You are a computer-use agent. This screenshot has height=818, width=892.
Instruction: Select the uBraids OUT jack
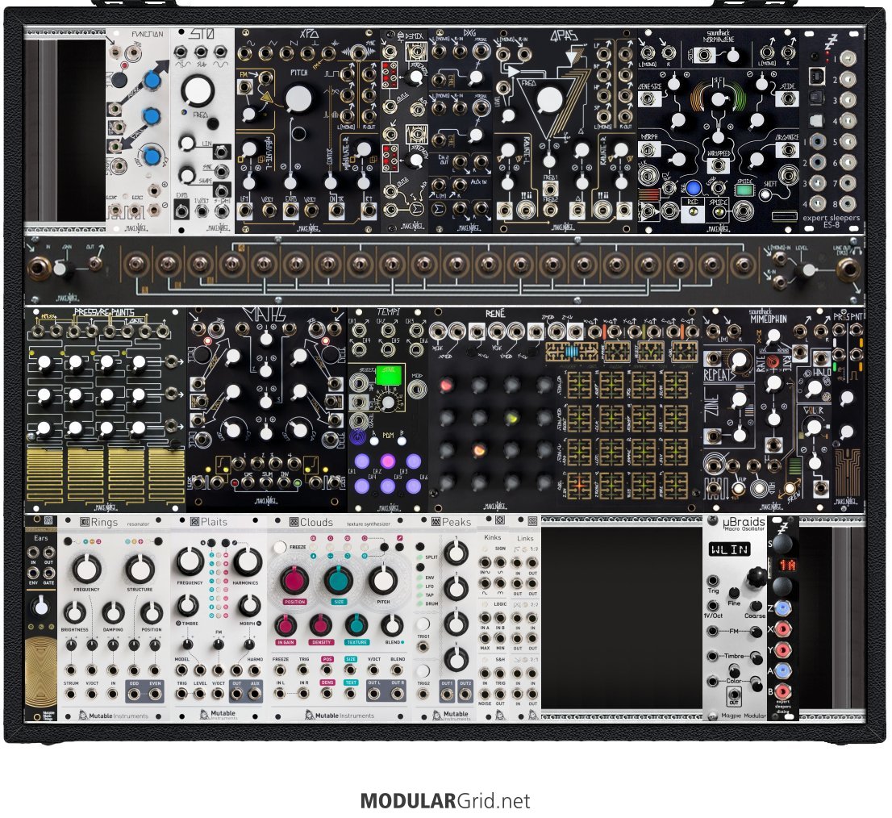pos(734,695)
